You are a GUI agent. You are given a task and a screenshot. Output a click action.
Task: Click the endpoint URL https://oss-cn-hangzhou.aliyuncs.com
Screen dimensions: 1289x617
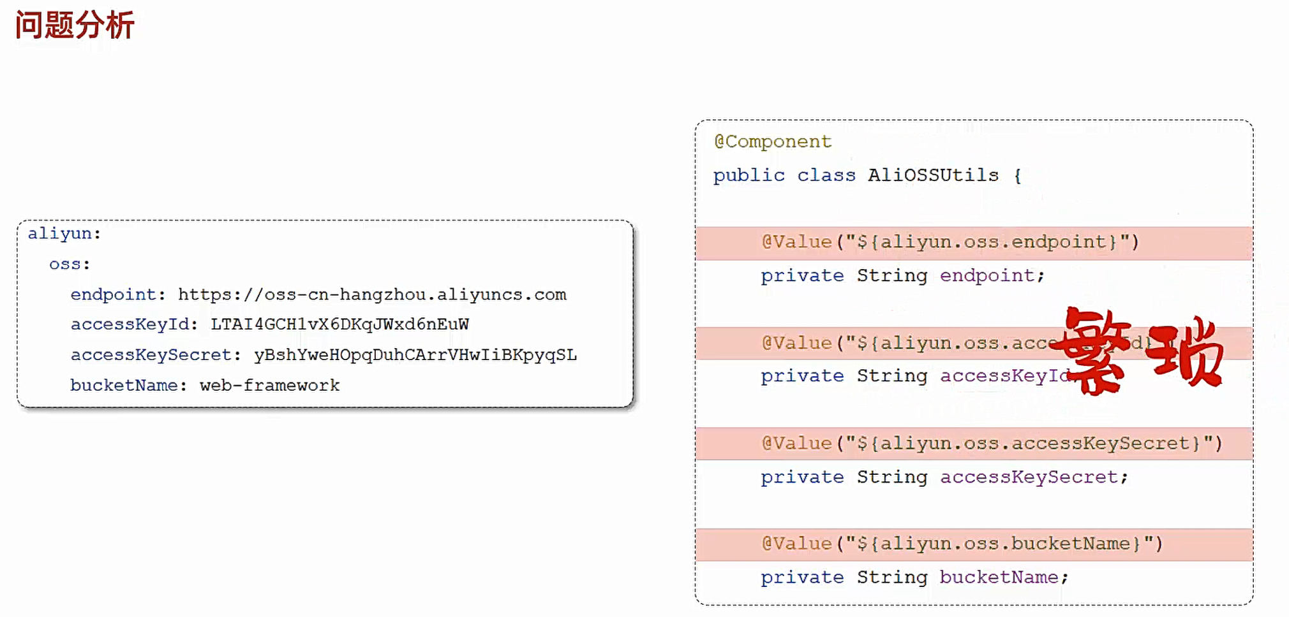coord(372,294)
